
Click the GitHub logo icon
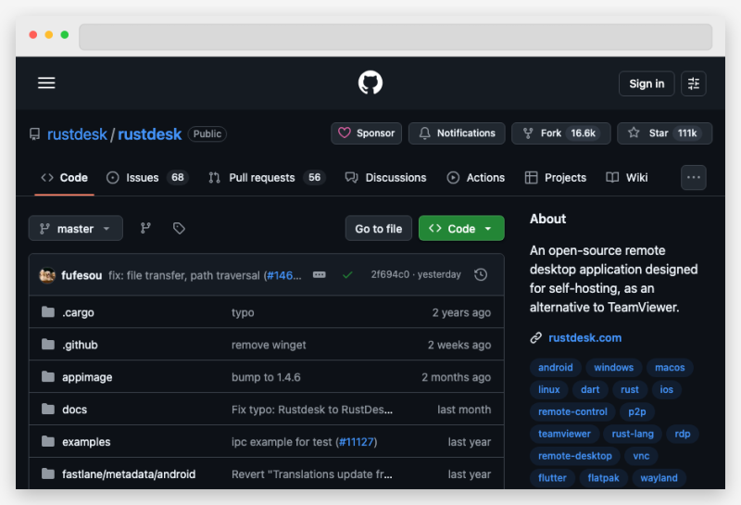[370, 83]
